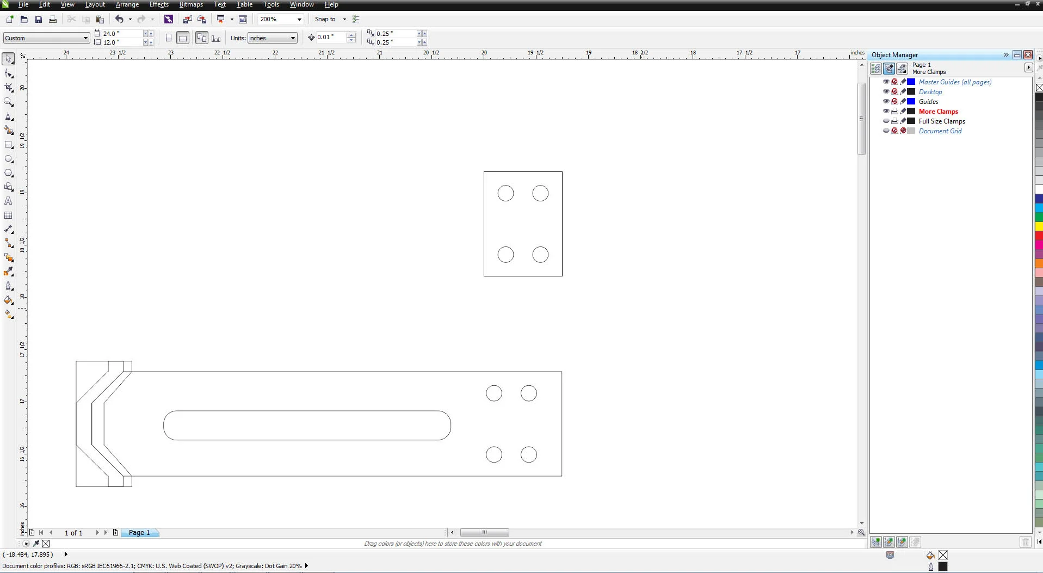Click the Paste icon
Image resolution: width=1043 pixels, height=573 pixels.
click(x=100, y=19)
